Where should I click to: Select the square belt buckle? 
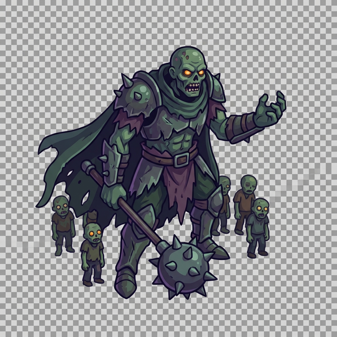(181, 160)
